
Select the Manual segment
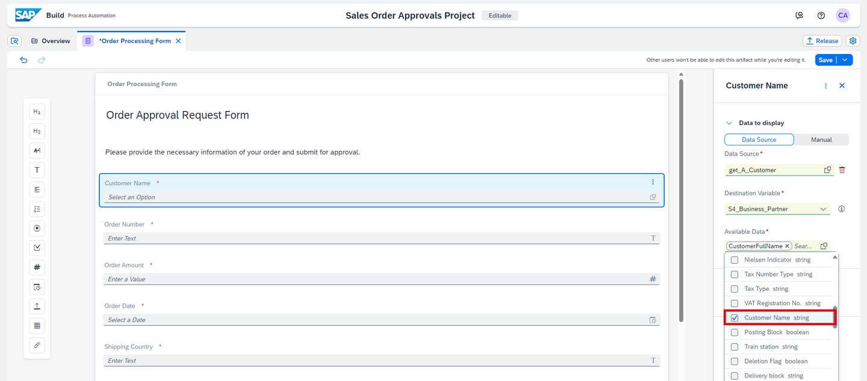tap(821, 139)
